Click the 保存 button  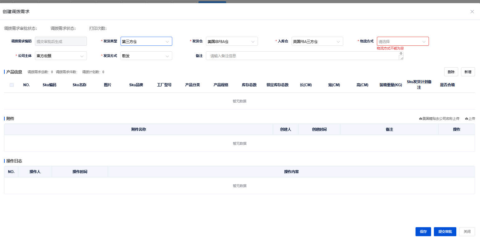(x=423, y=232)
